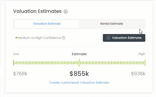156x97 pixels.
Task: Click the range bar between low and estimate
Action: coord(46,63)
